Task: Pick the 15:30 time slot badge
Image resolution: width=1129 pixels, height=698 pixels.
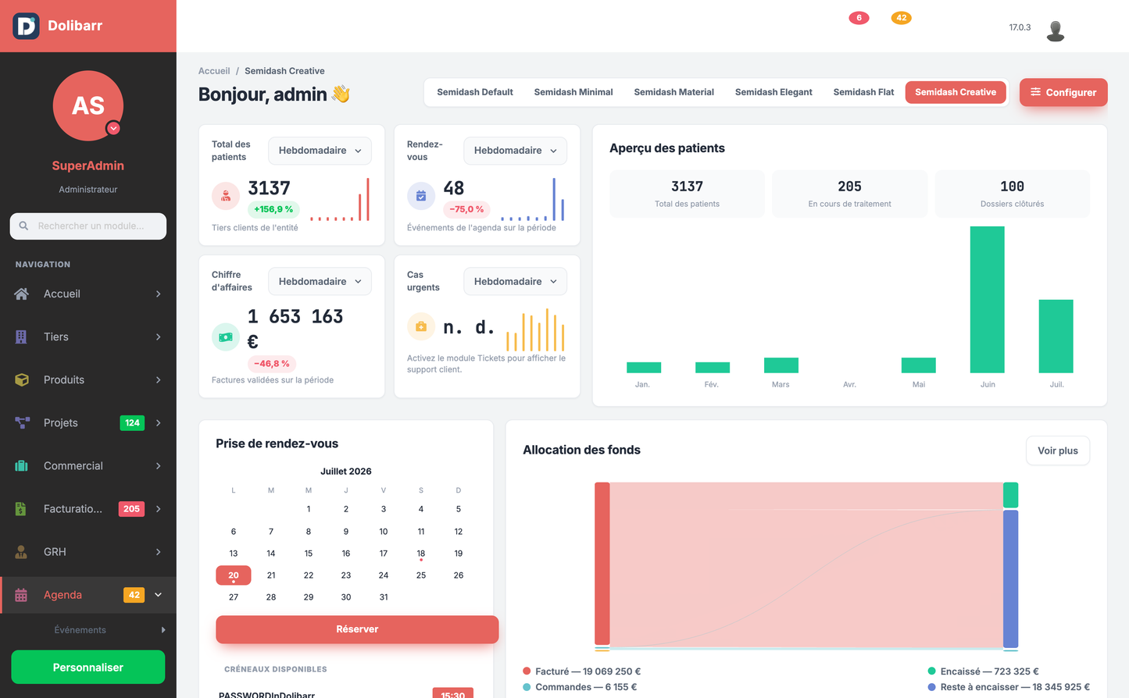Action: tap(453, 694)
